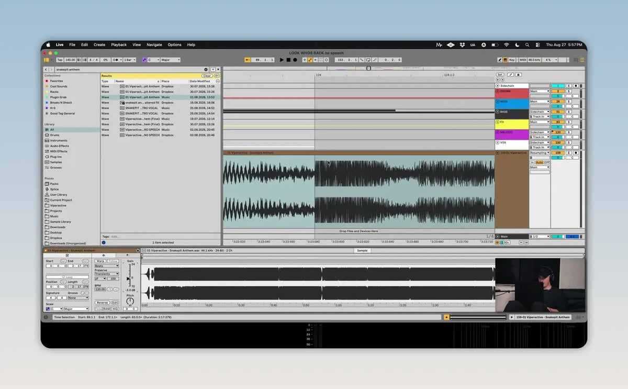Clear the browser search field with X icon
Screen dimensions: 628x389
coord(206,69)
